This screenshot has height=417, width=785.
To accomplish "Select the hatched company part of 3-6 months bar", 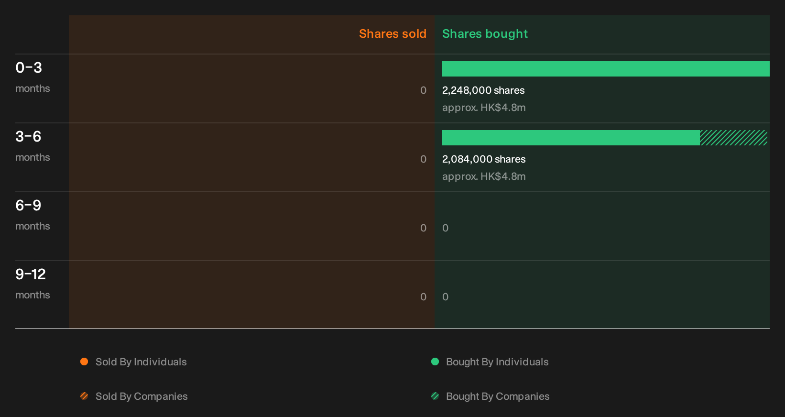I will click(x=734, y=138).
